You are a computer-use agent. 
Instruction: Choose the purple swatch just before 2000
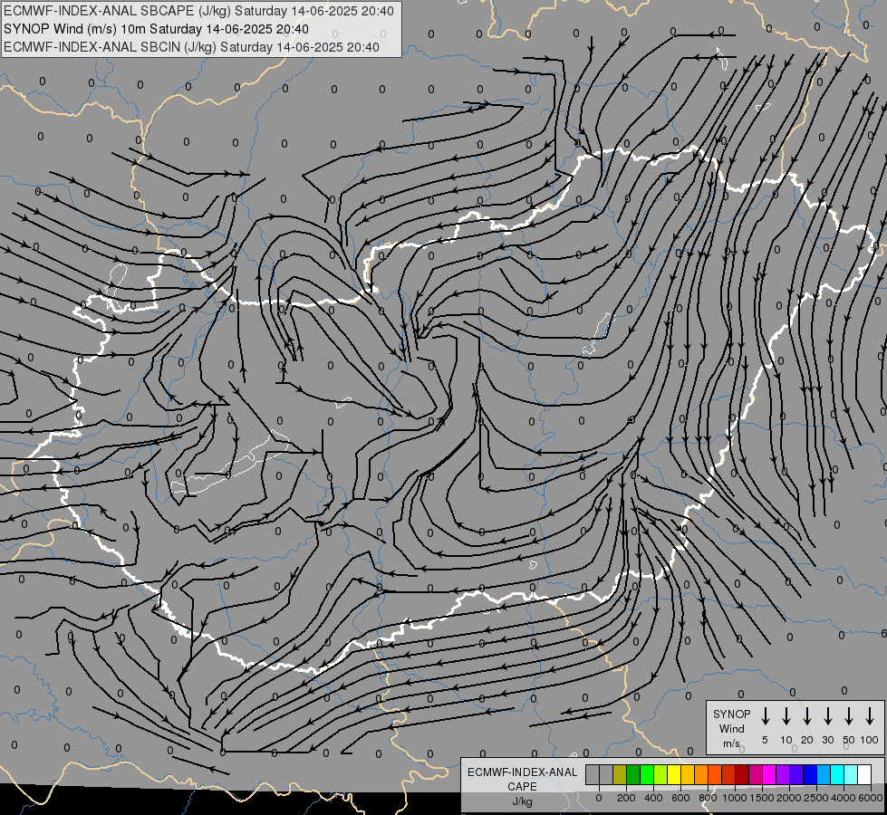pos(782,775)
